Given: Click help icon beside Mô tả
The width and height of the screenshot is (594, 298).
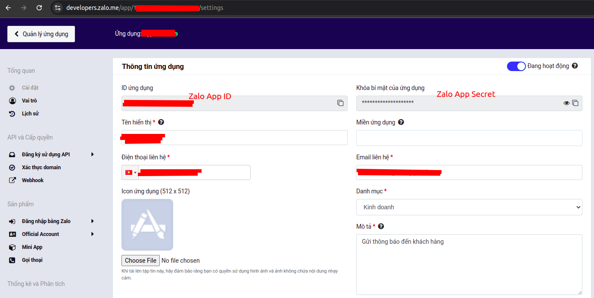Looking at the screenshot, I should (381, 227).
